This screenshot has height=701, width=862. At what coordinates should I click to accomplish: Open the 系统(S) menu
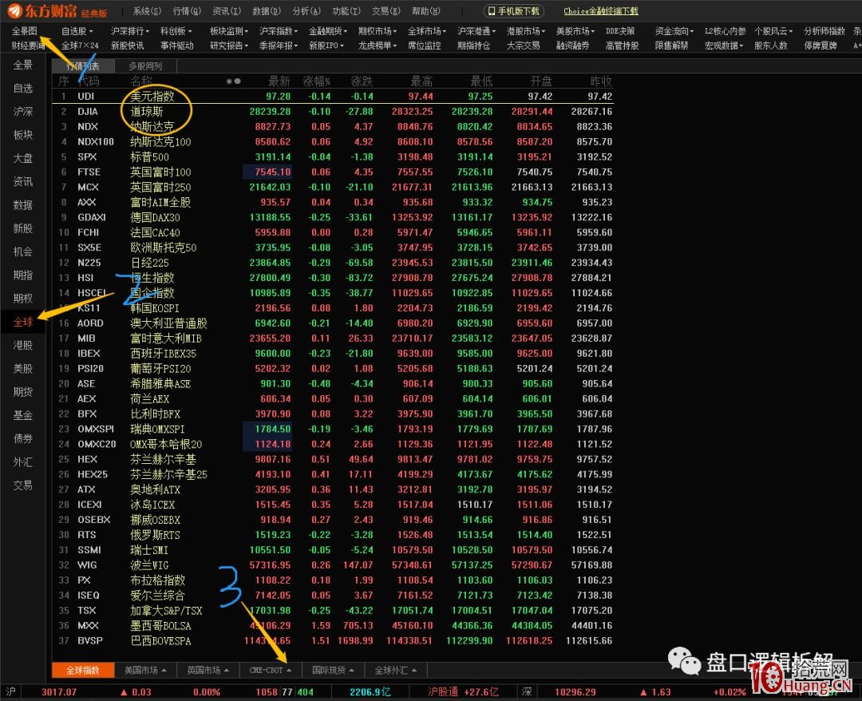[x=148, y=11]
